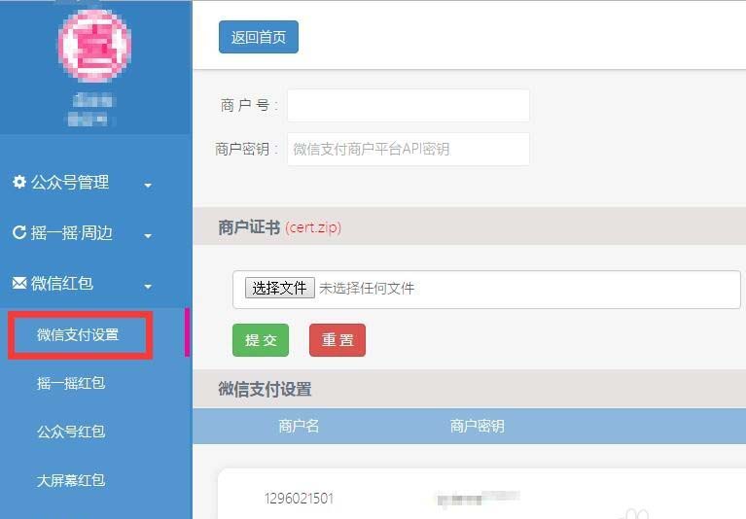Expand the 公众号管理 dropdown arrow
The width and height of the screenshot is (746, 519).
[148, 186]
